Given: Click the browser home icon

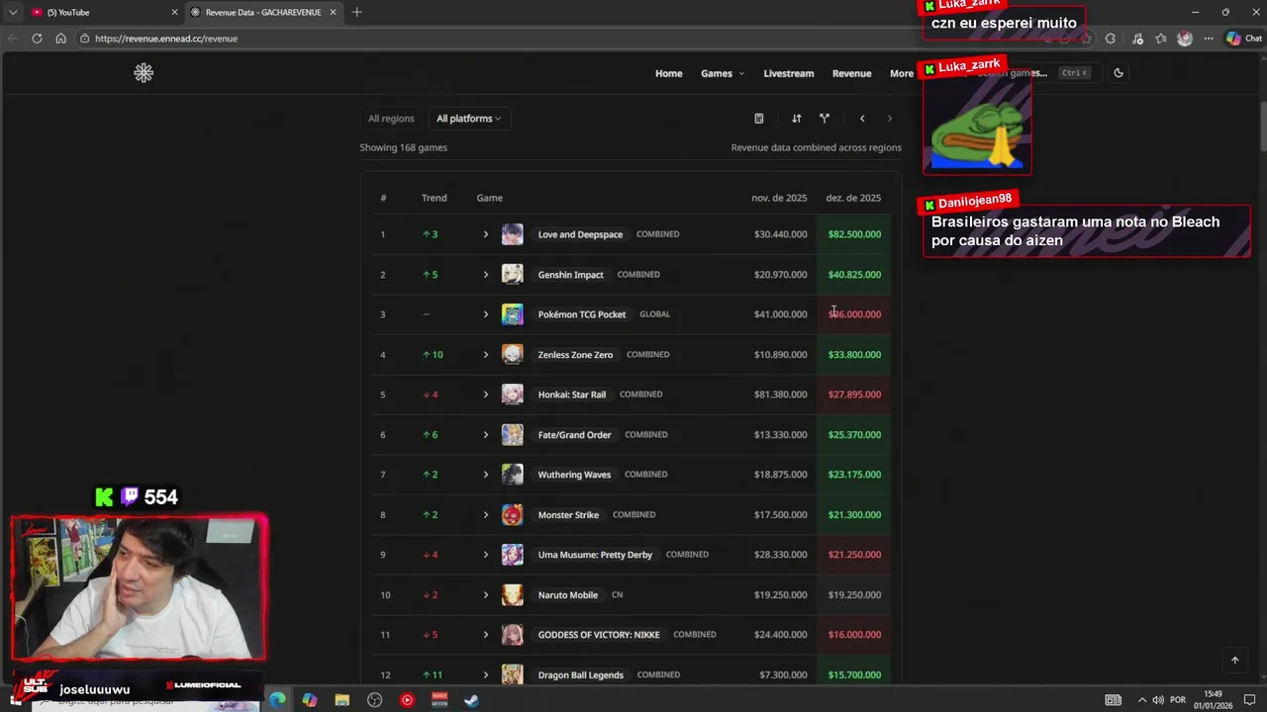Looking at the screenshot, I should [60, 39].
